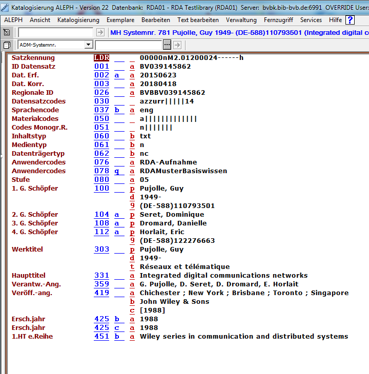Screen dimensions: 369x374
Task: Click the input field beside ADM-Systemnr. dropdown
Action: 128,45
